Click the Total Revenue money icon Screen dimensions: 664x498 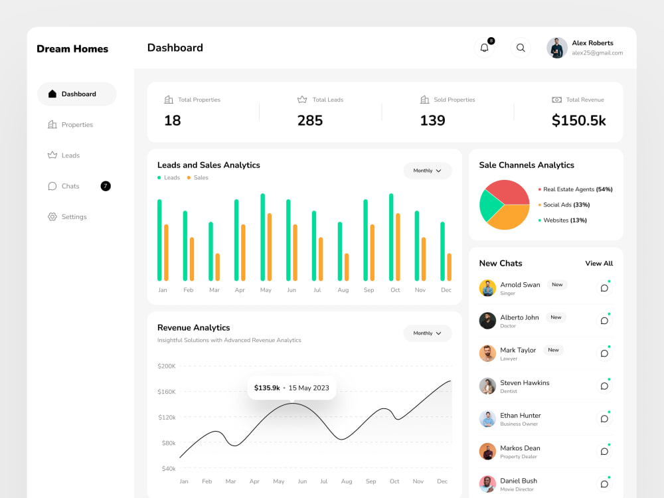coord(557,100)
